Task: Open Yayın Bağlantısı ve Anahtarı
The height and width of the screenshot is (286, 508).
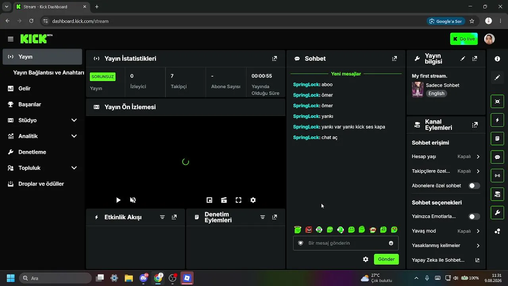Action: point(48,73)
